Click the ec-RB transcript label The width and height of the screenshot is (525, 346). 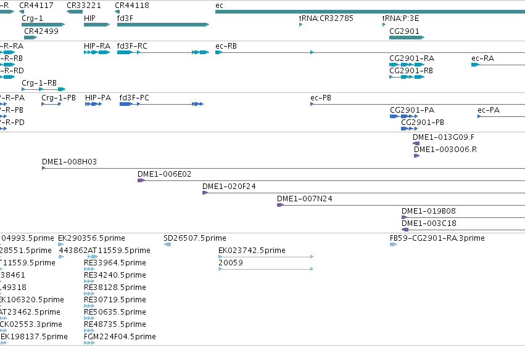(x=226, y=46)
